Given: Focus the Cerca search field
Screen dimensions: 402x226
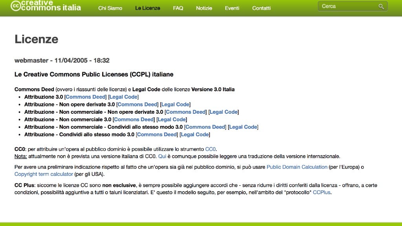Looking at the screenshot, I should [x=353, y=6].
